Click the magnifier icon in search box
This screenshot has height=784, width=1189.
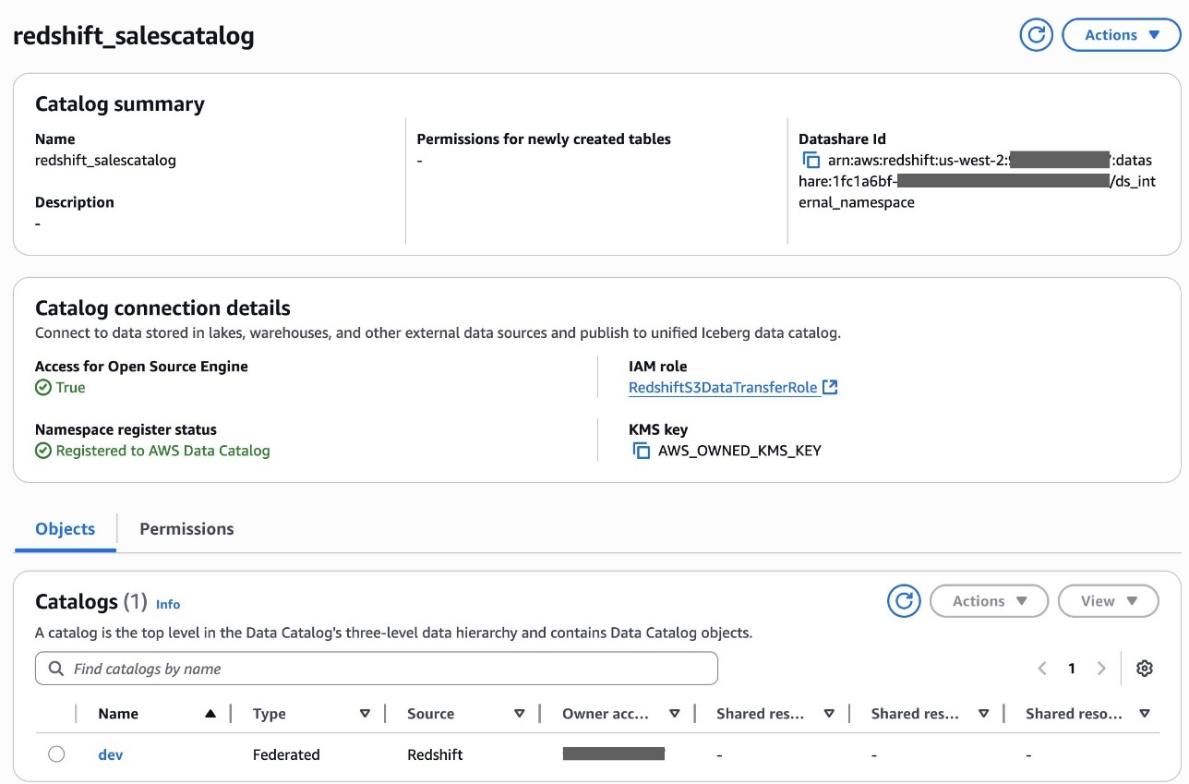56,669
